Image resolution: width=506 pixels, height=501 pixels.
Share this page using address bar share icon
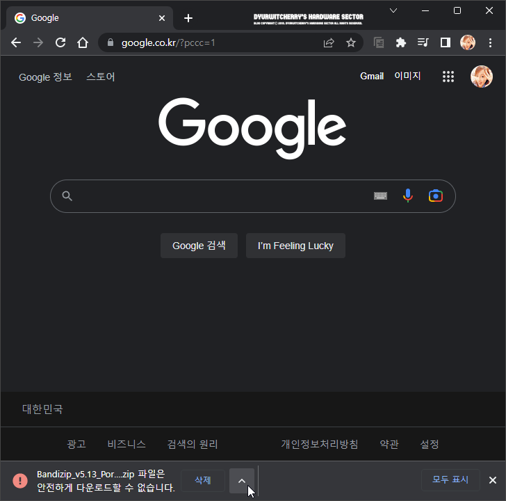329,42
